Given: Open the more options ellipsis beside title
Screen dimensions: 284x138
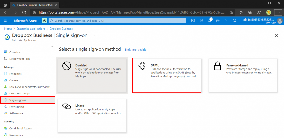Looking at the screenshot, I should coord(94,35).
